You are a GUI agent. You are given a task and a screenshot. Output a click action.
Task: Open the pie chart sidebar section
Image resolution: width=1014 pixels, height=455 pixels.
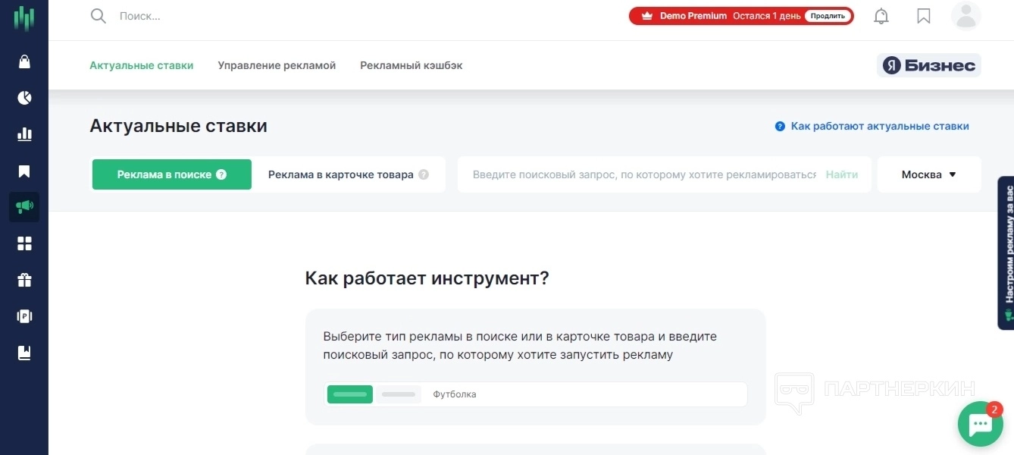pos(24,98)
